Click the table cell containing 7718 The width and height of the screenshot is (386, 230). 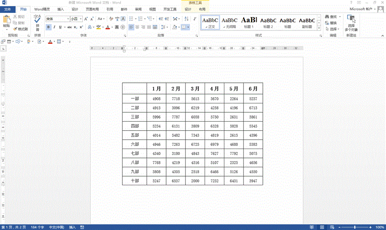pyautogui.click(x=176, y=99)
